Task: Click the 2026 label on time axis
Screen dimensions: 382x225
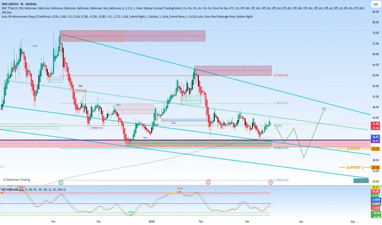Action: pos(152,221)
